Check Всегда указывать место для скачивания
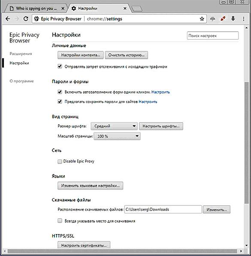Image resolution: width=251 pixels, height=256 pixels. pos(60,221)
